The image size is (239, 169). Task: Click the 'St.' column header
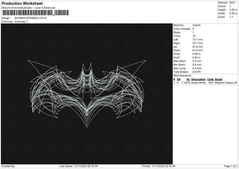click(x=188, y=79)
